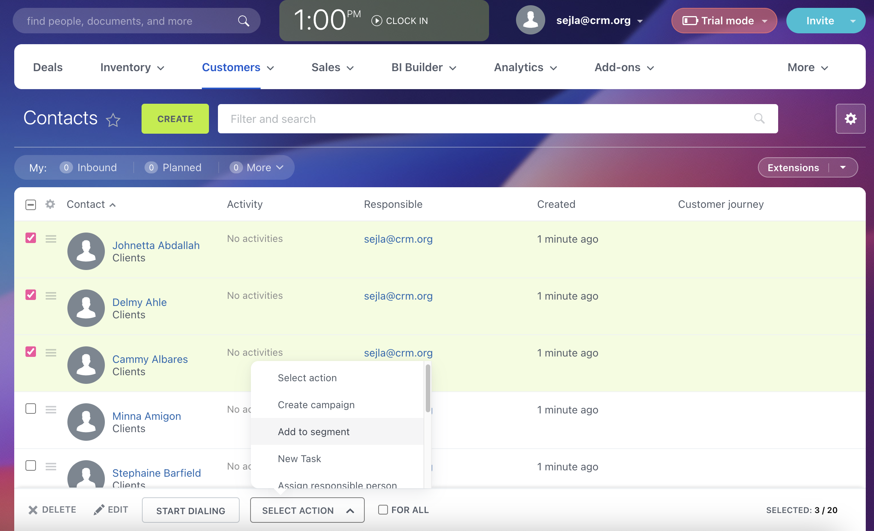Open row menu beside Johnetta Abdallah
This screenshot has width=874, height=531.
(51, 239)
